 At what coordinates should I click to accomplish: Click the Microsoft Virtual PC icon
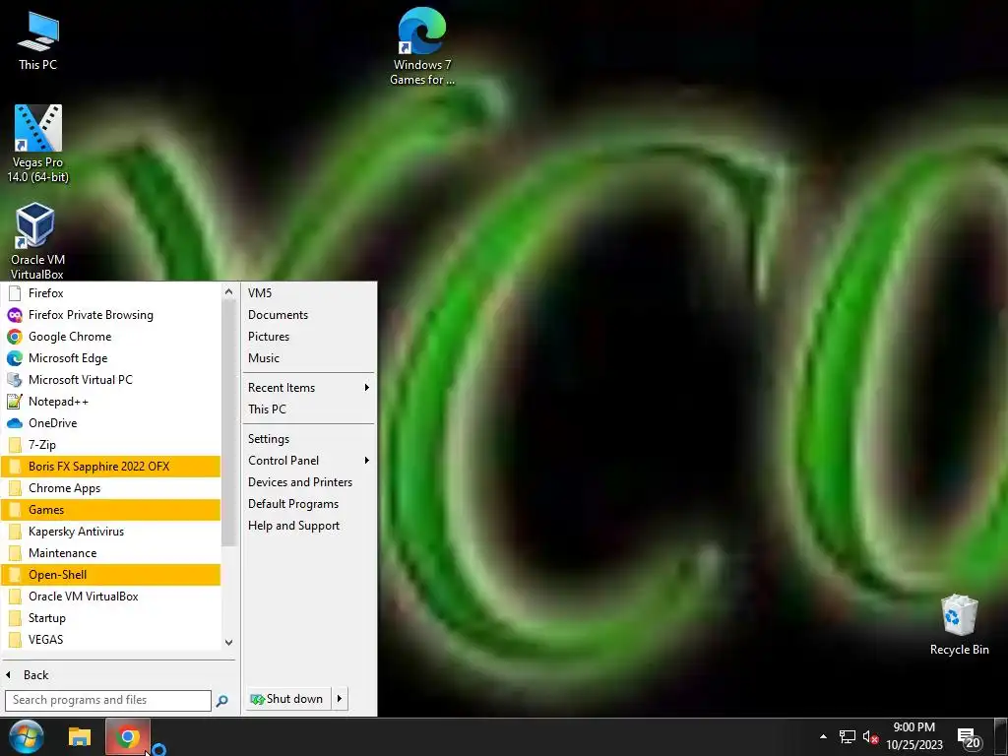coord(14,380)
